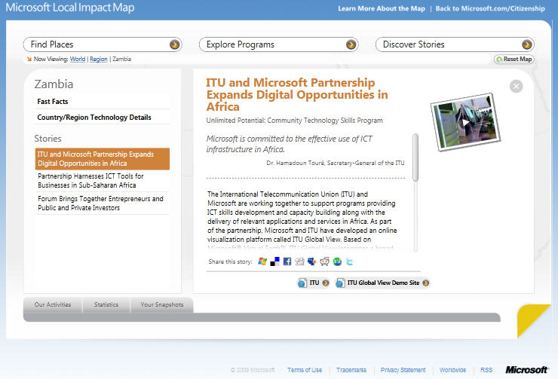This screenshot has height=379, width=558.
Task: Open the ITU link button
Action: point(314,283)
